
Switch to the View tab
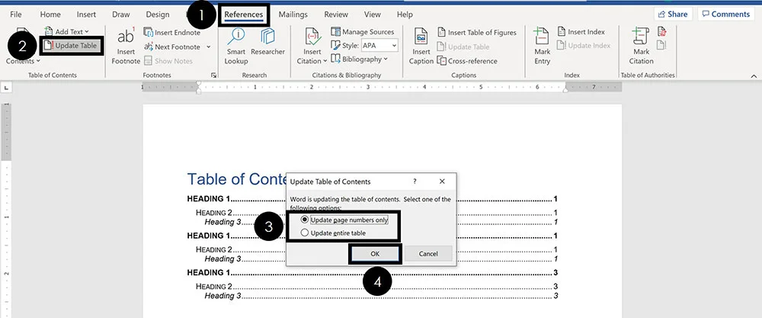[373, 14]
